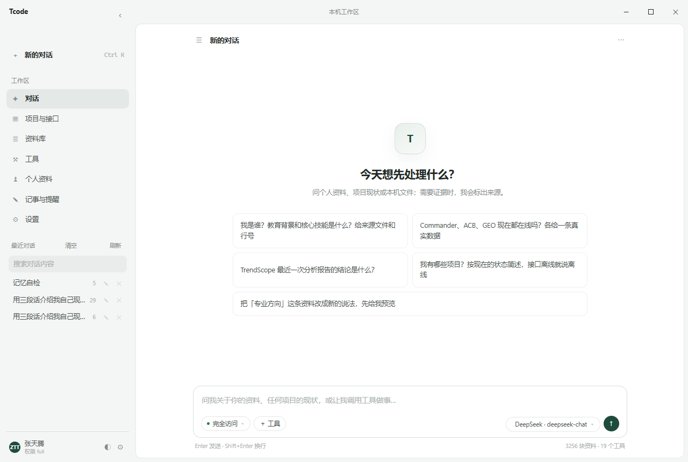This screenshot has height=462, width=688.
Task: Click the 本机工作区 title text
Action: 344,12
